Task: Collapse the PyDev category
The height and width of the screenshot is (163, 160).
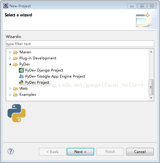Action: [10, 64]
